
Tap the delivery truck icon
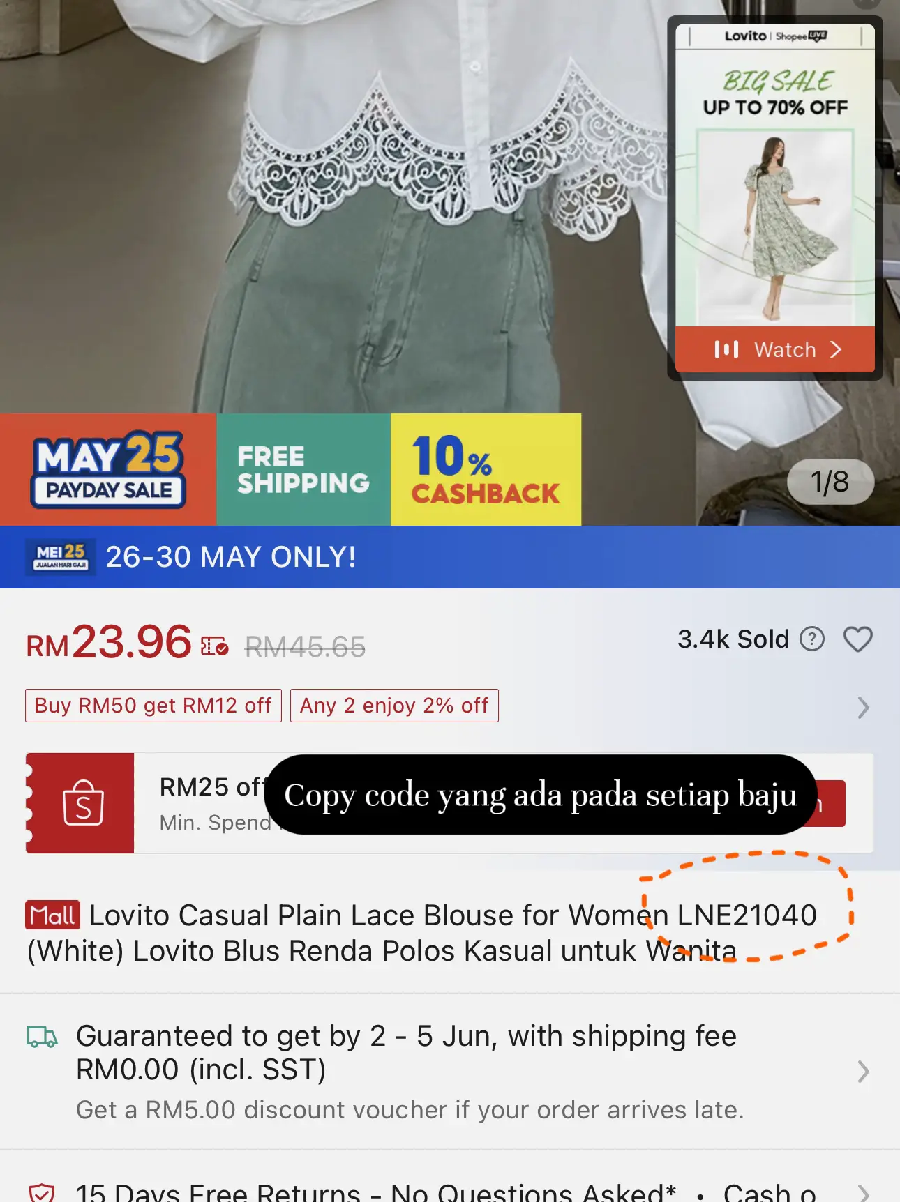point(42,1037)
